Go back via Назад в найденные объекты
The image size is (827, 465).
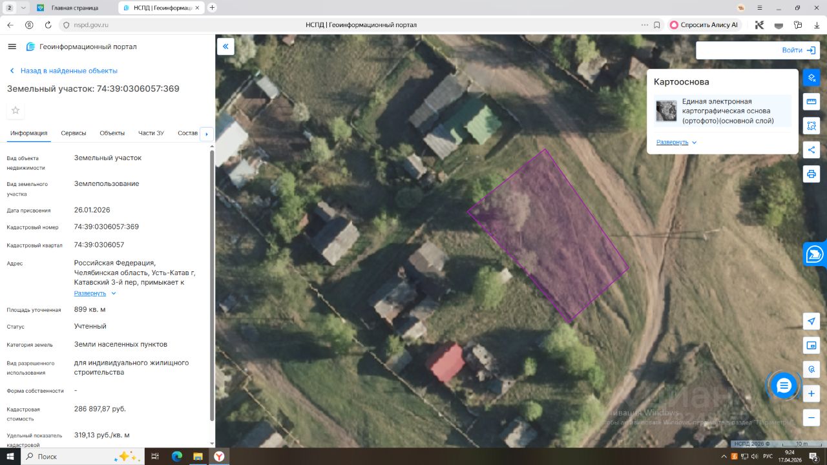pyautogui.click(x=63, y=70)
